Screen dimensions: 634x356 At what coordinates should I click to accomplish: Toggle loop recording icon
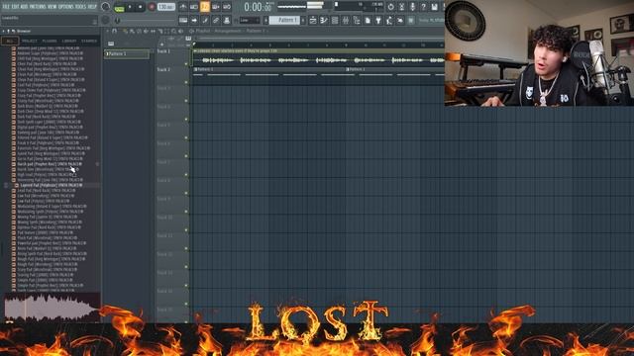[227, 7]
